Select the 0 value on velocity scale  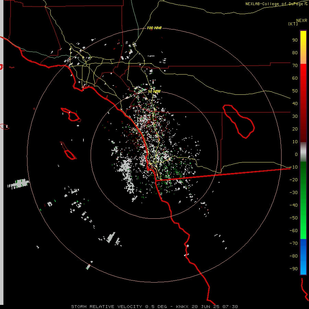point(296,154)
